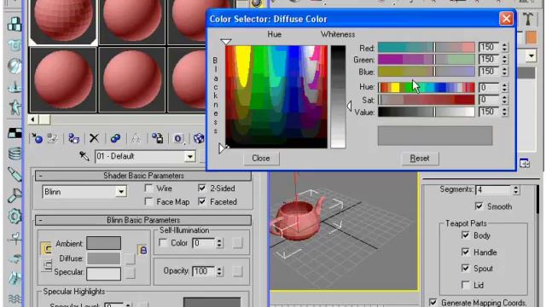The width and height of the screenshot is (546, 307).
Task: Click the soft body ball icon
Action: 15,67
